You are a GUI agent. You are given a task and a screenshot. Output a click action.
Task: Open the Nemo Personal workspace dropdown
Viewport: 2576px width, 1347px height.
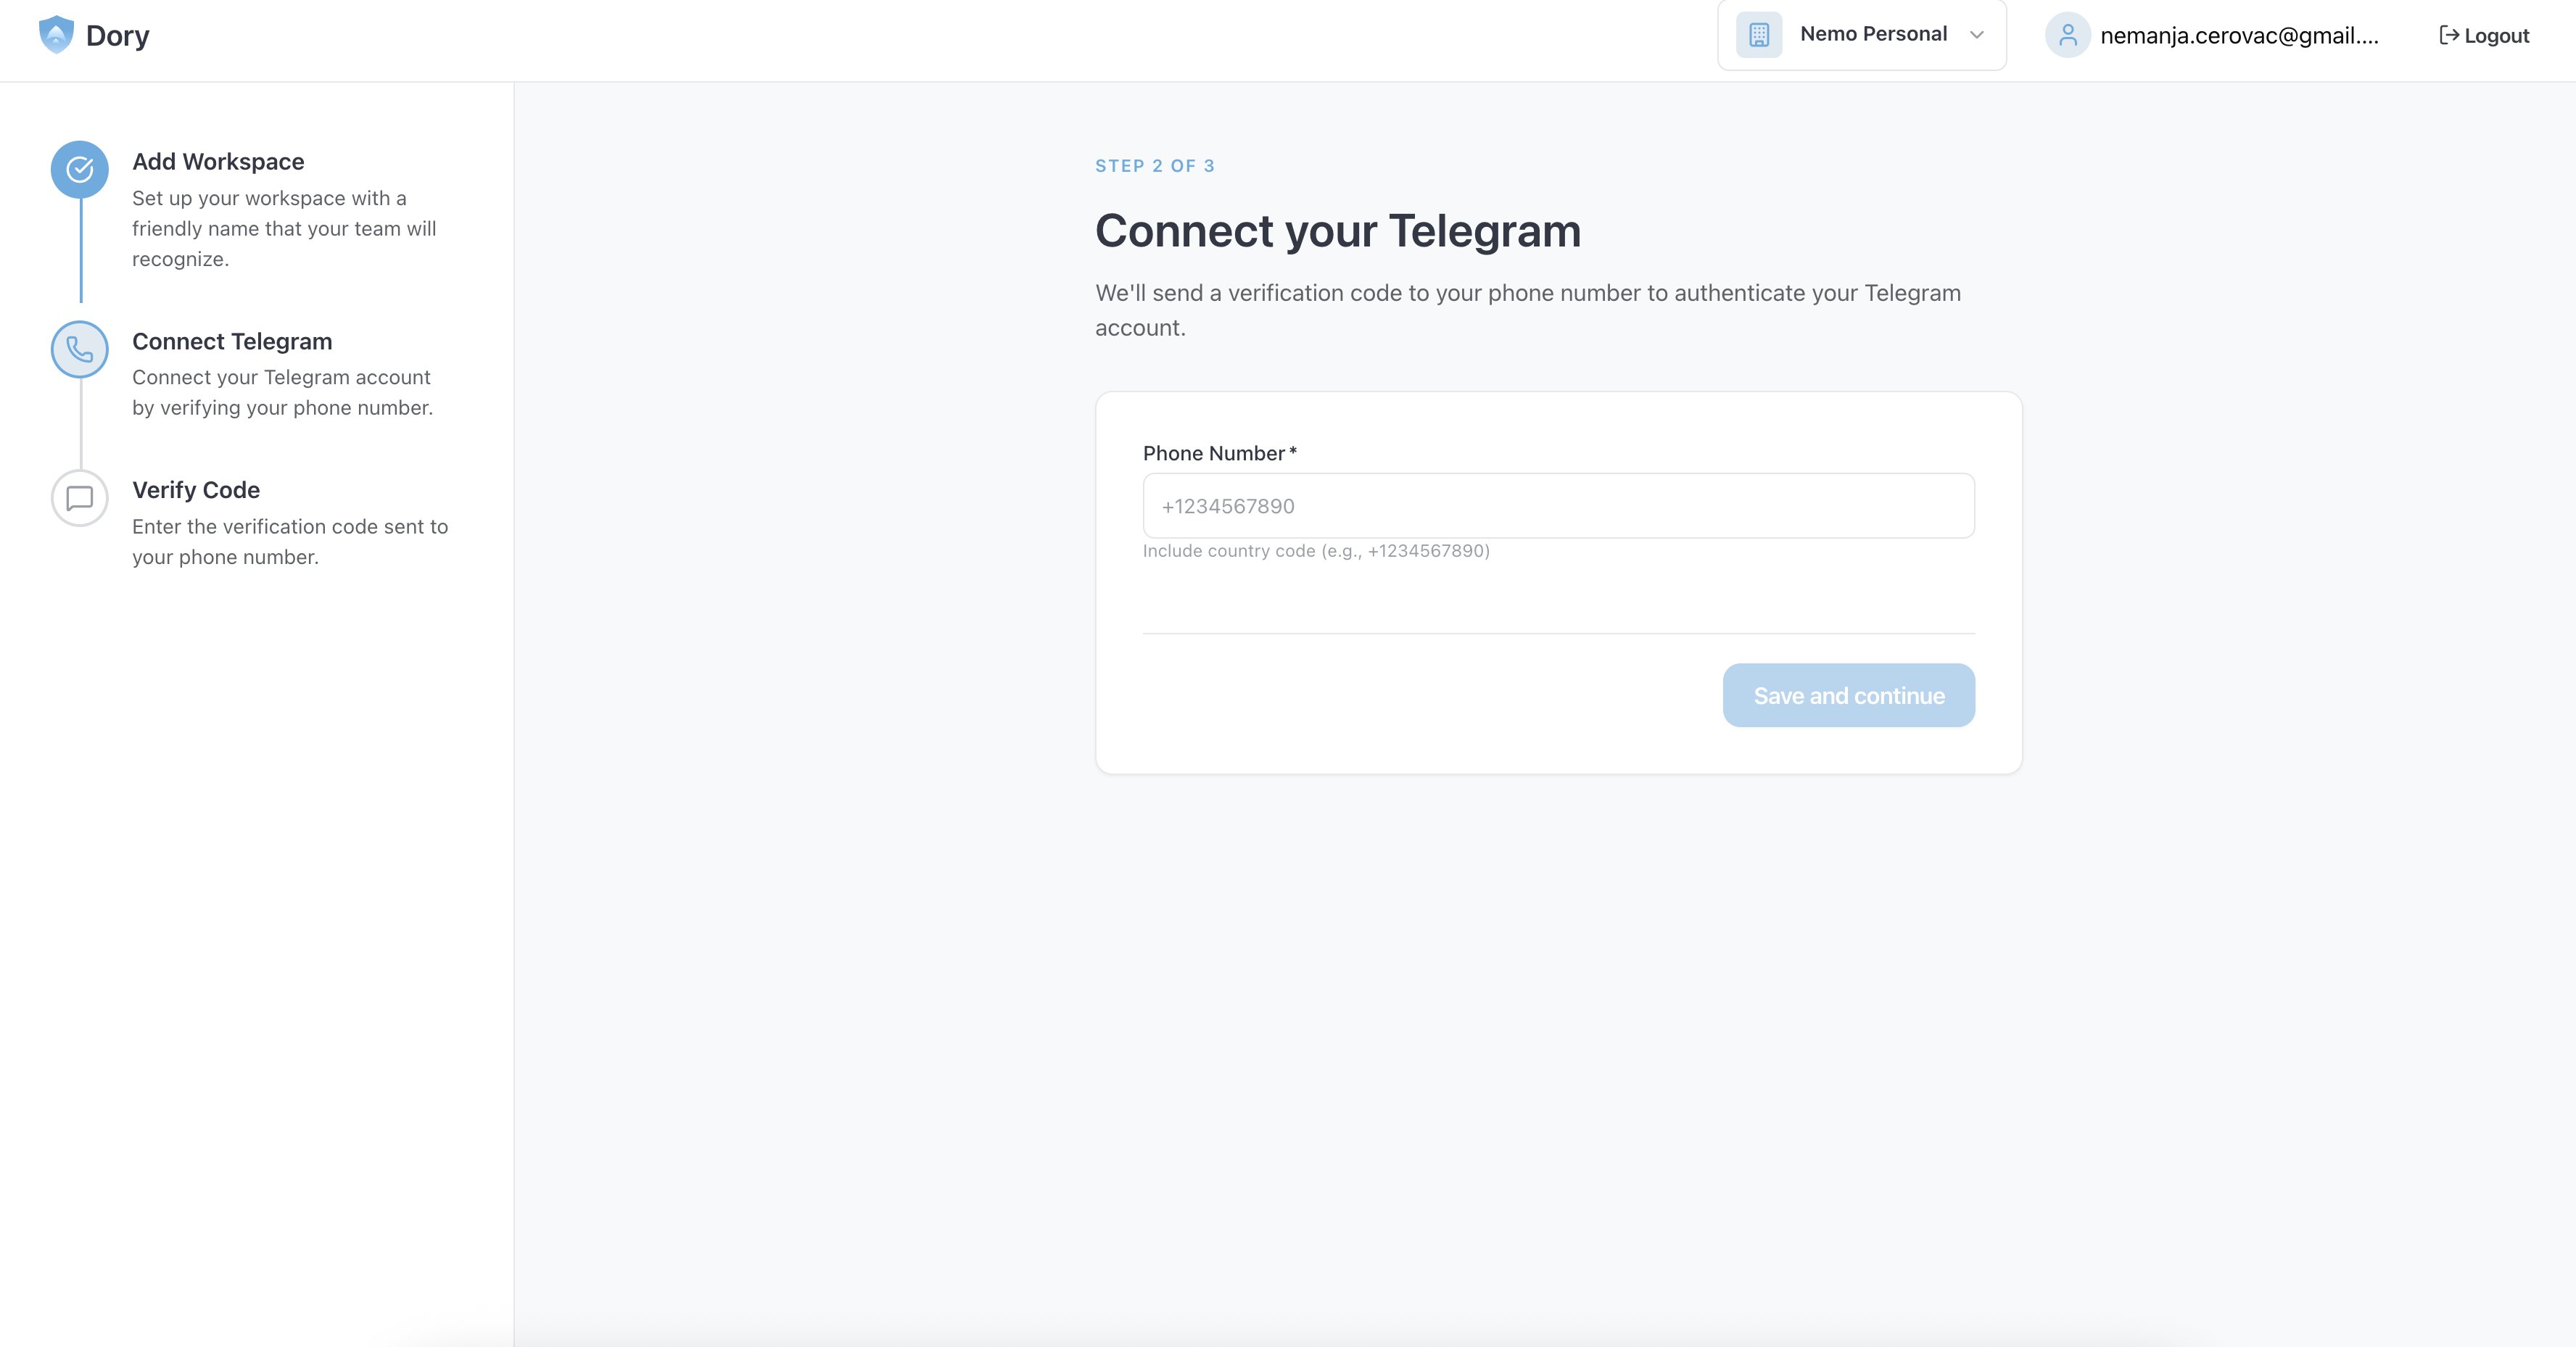pyautogui.click(x=1872, y=35)
